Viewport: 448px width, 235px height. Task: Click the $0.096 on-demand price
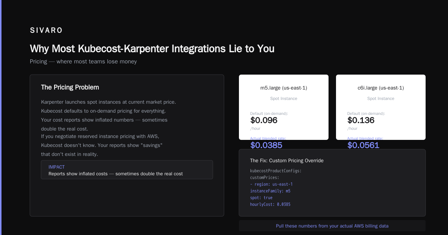coord(264,120)
